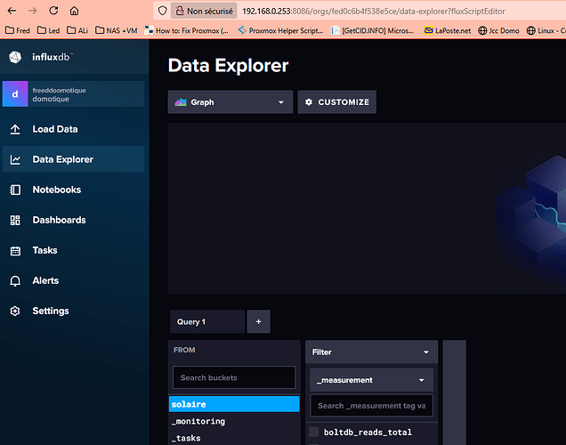Click the Non sécurisé lock warning
Viewport: 566px width, 445px height.
(205, 12)
